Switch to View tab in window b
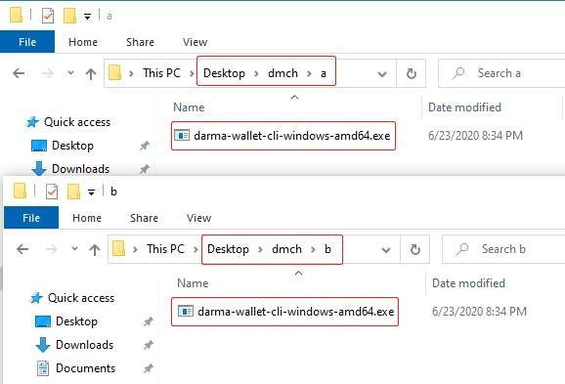 coord(198,218)
